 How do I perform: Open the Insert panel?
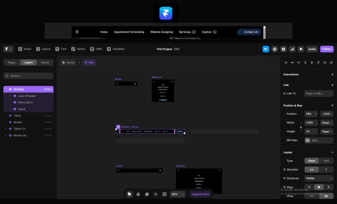click(24, 49)
